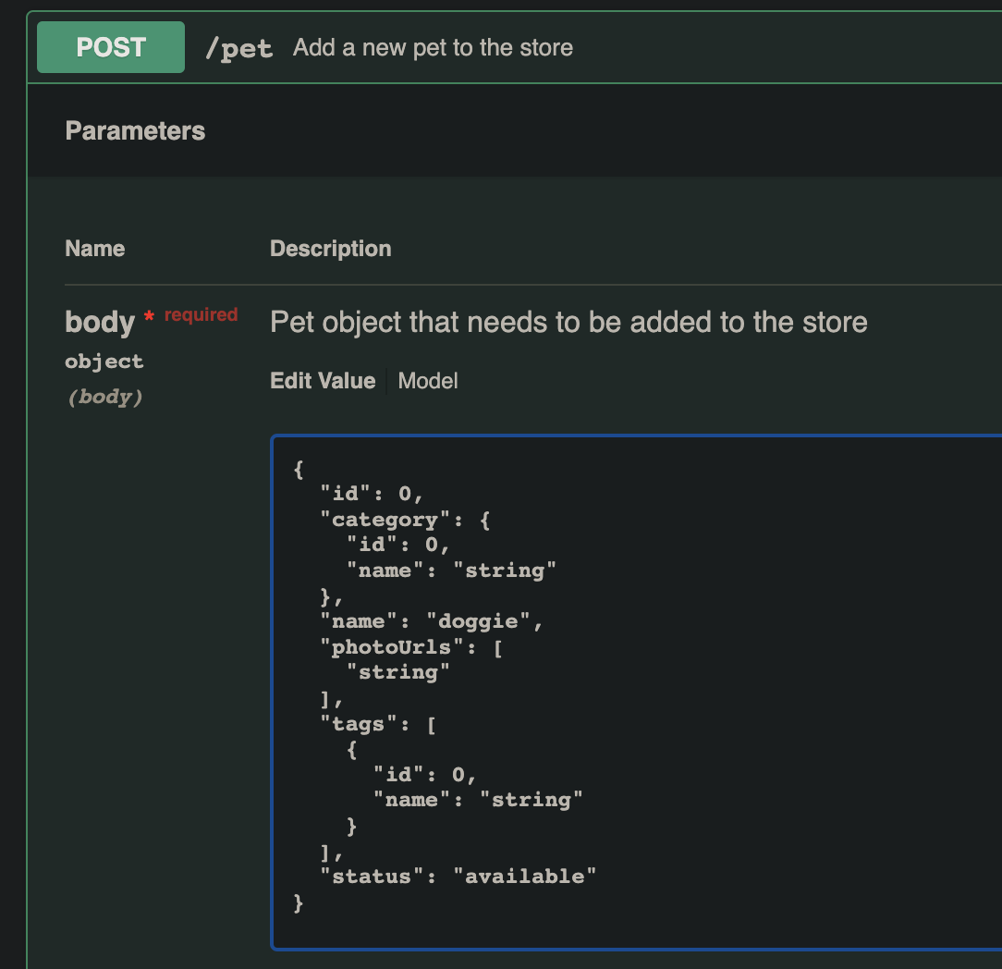This screenshot has width=1002, height=969.
Task: Click the bold body parameter name
Action: coord(100,322)
